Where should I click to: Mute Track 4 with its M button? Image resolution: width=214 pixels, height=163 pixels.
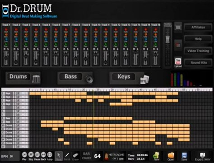(34, 49)
